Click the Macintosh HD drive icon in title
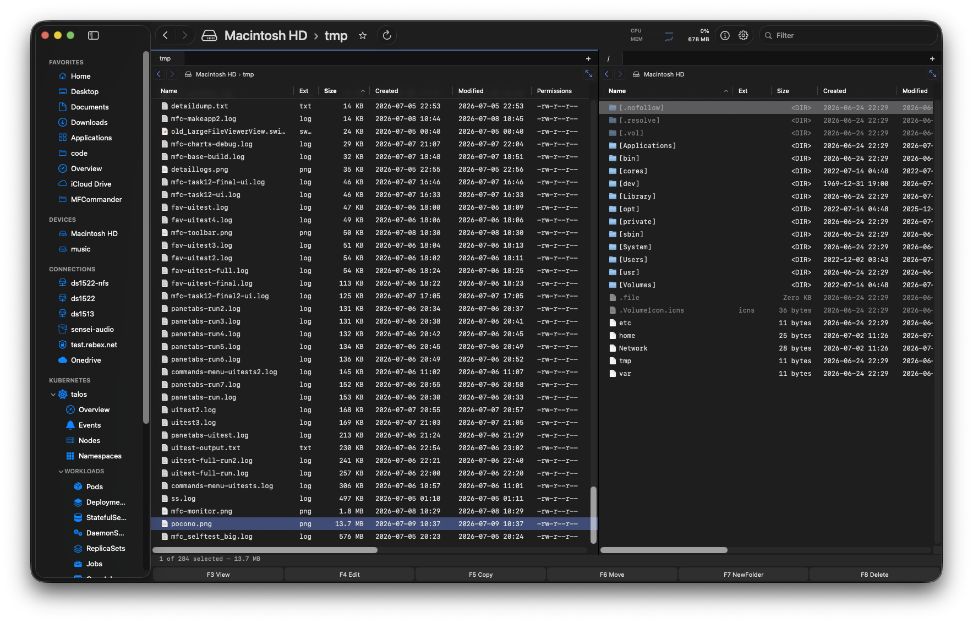973x623 pixels. tap(209, 36)
